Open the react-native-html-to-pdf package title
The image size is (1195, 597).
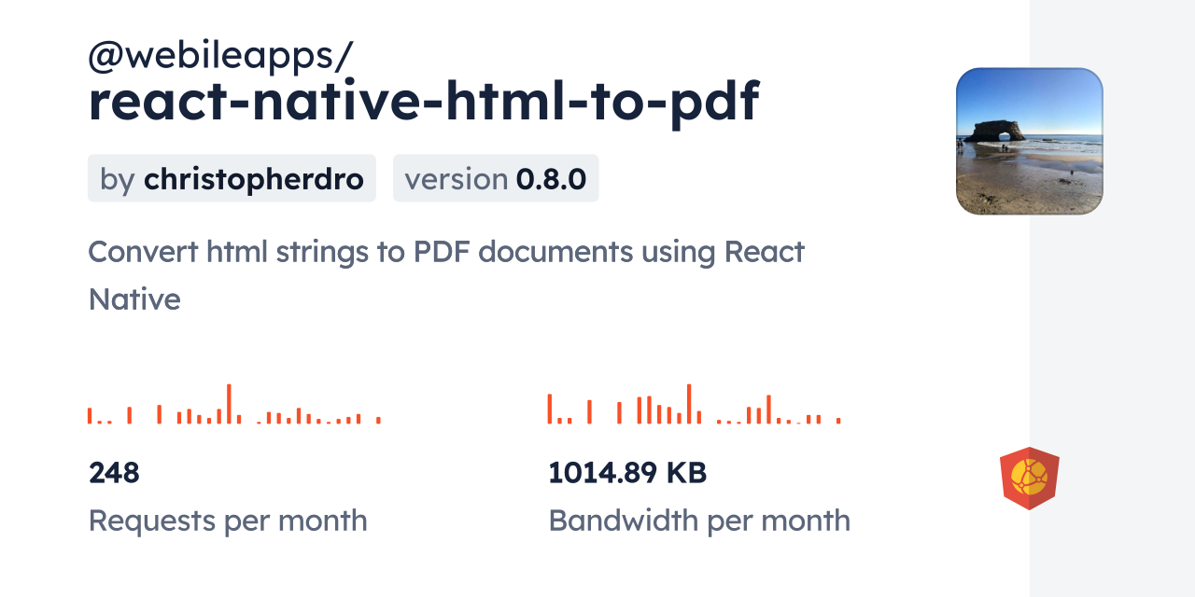point(424,102)
